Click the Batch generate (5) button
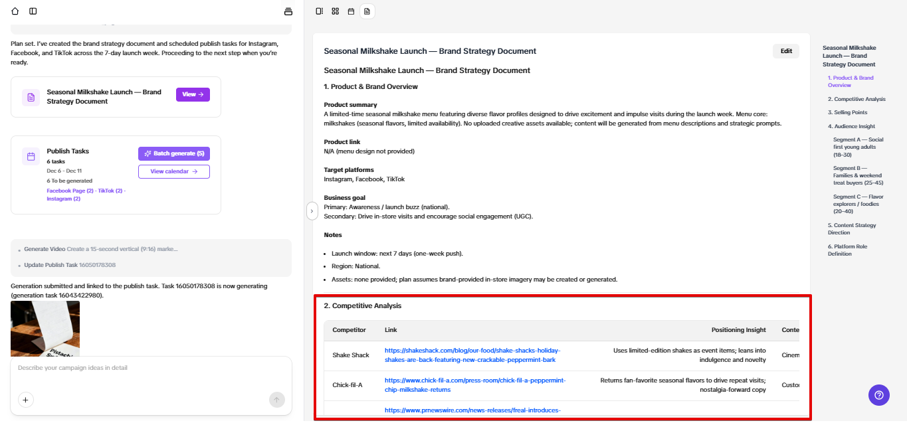Image resolution: width=907 pixels, height=423 pixels. click(x=173, y=153)
